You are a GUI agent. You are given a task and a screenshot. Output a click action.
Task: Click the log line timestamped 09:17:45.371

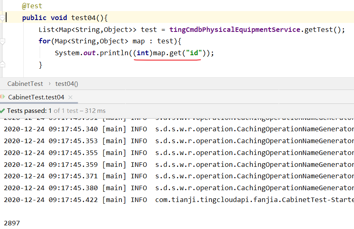179,176
